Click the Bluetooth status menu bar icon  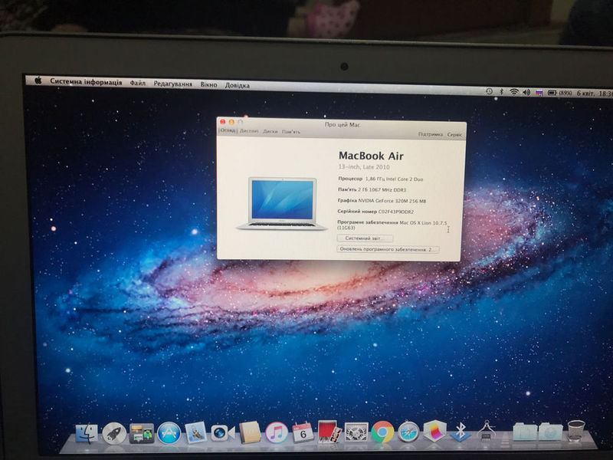pos(502,92)
